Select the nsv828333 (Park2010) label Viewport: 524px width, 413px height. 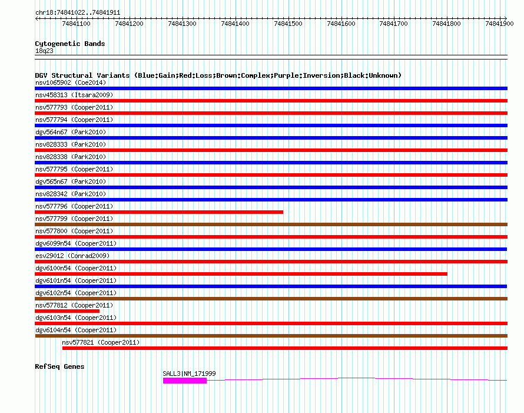(x=71, y=144)
